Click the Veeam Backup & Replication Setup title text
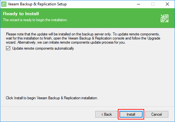175x122 pixels. point(37,4)
